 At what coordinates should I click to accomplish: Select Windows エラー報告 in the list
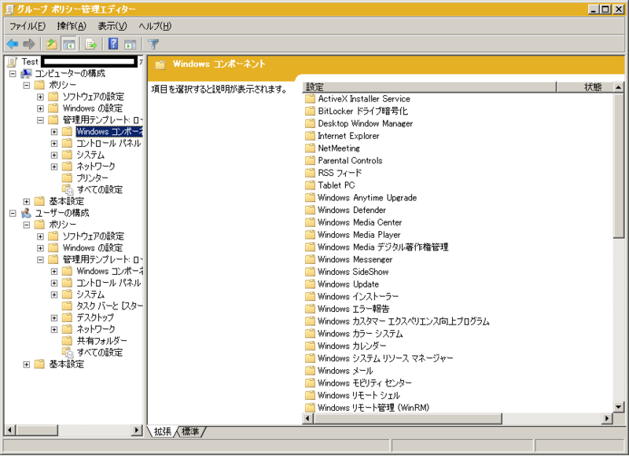coord(353,309)
